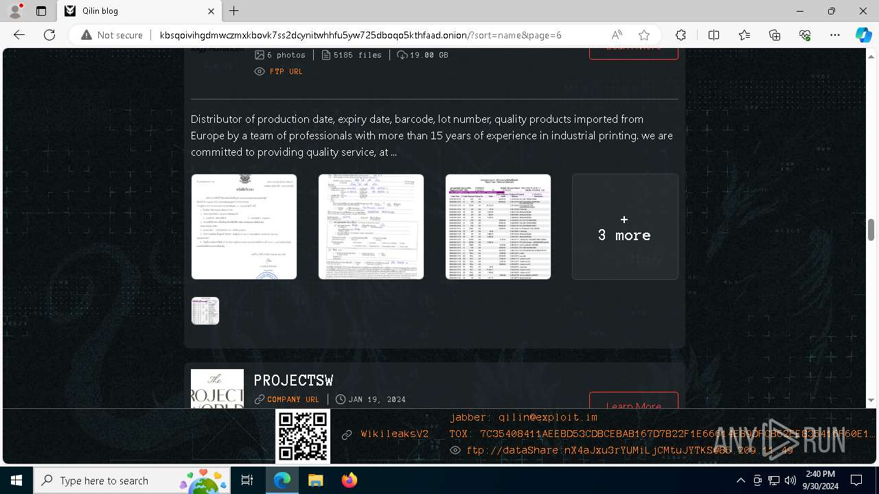The width and height of the screenshot is (879, 494).
Task: Close the Qilin blog tab
Action: point(212,11)
